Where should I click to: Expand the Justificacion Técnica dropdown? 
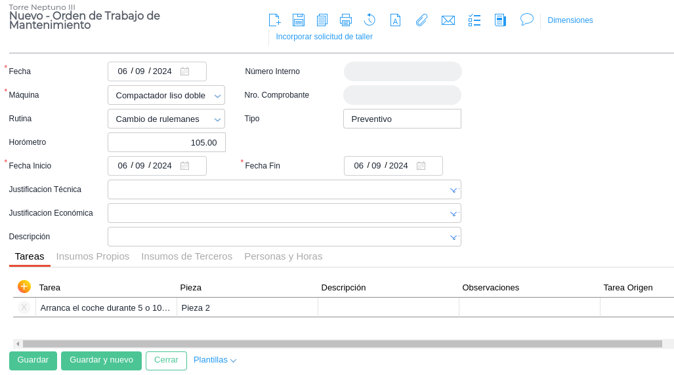coord(453,190)
